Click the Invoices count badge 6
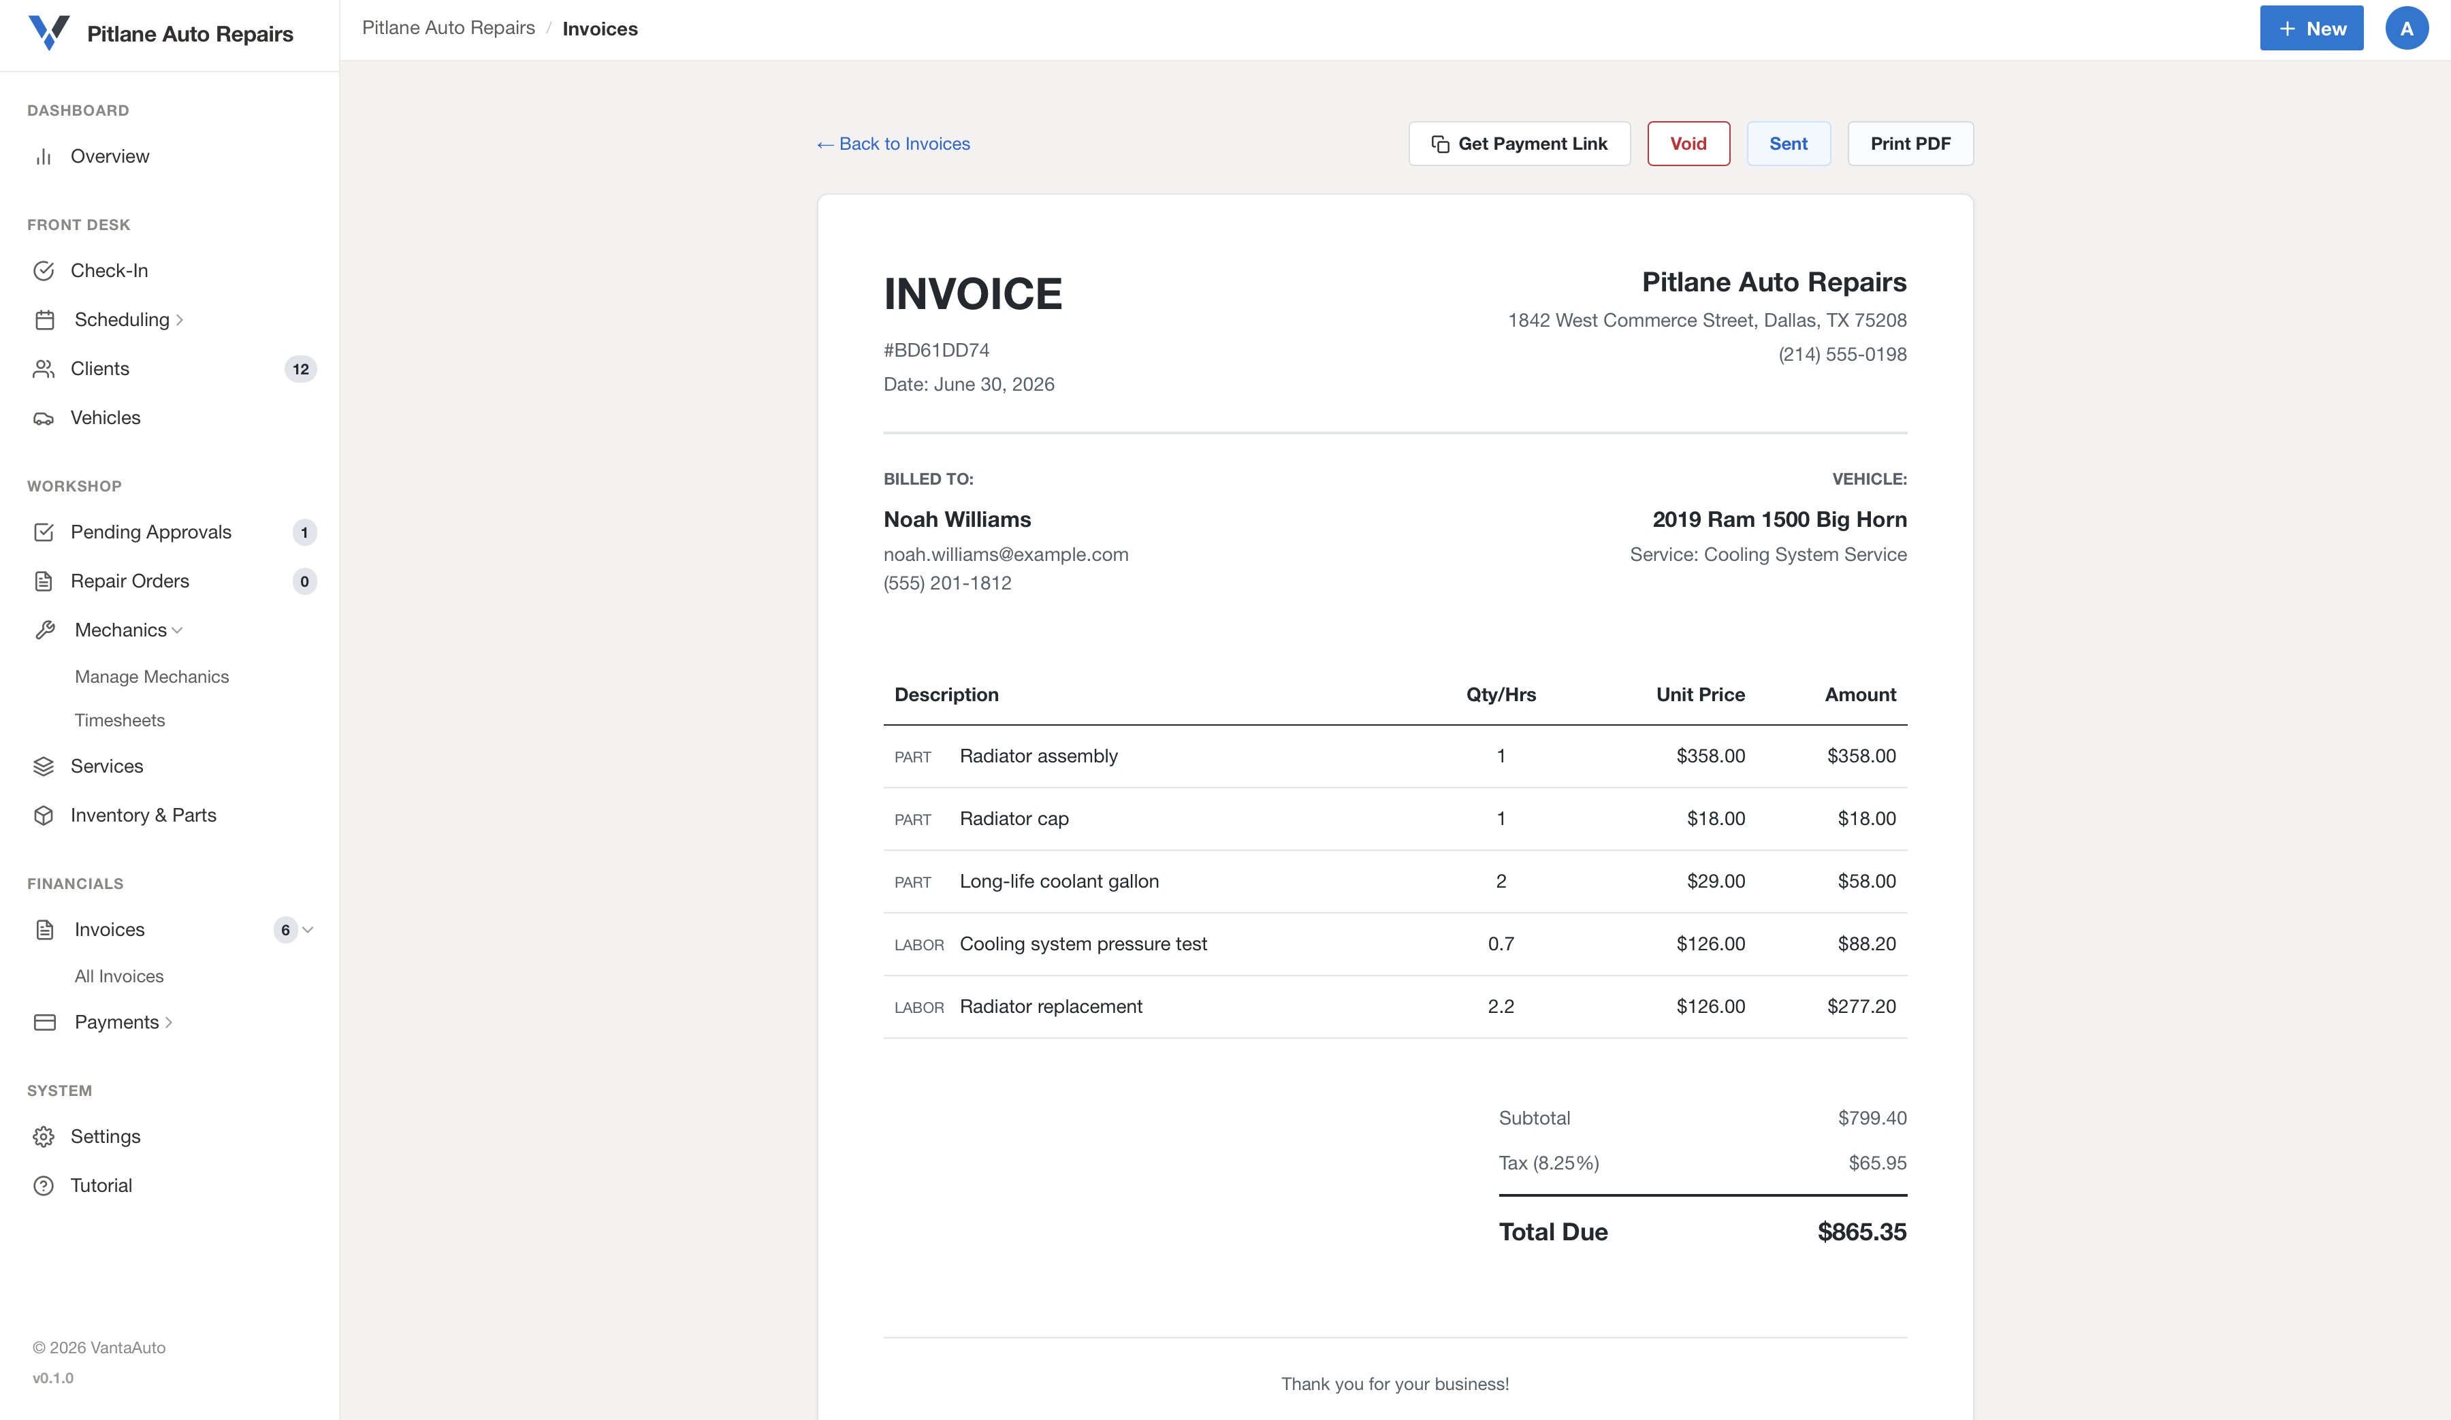The image size is (2451, 1420). point(285,930)
